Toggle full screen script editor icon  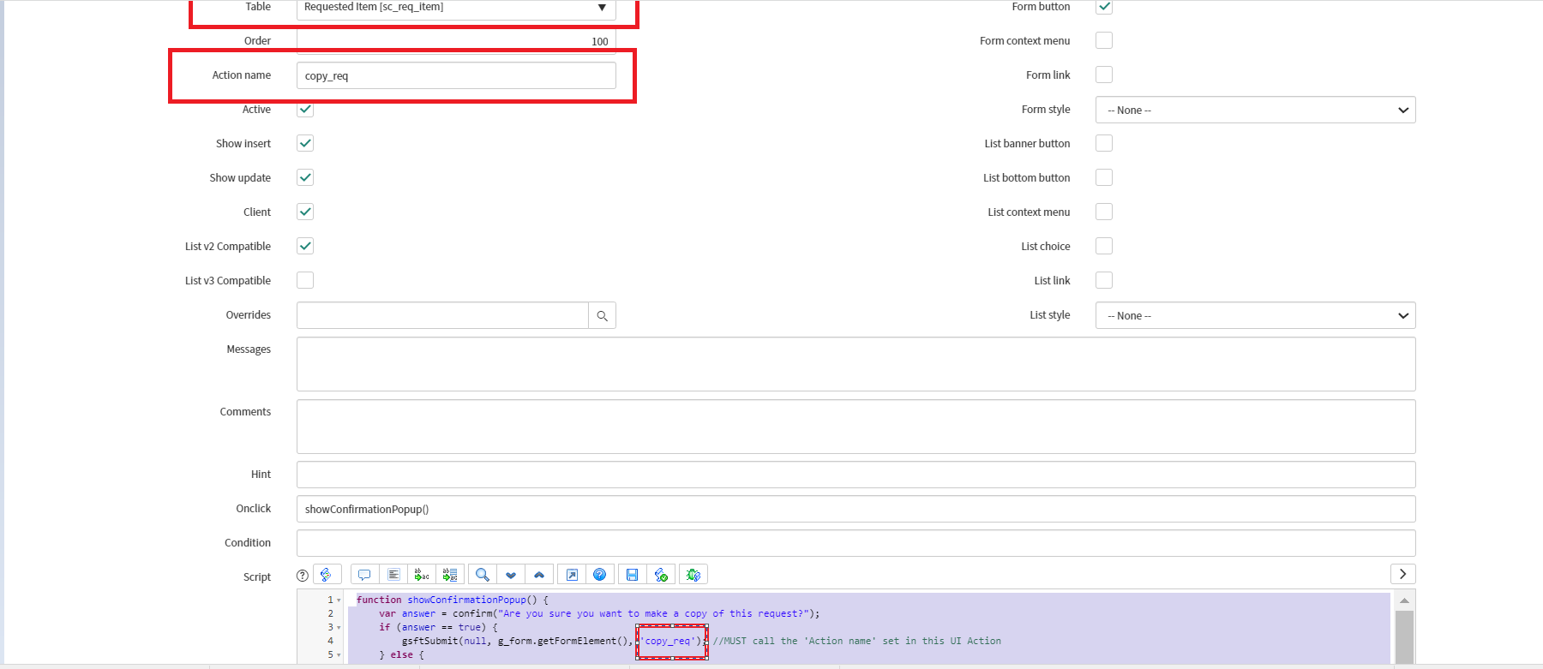(572, 575)
